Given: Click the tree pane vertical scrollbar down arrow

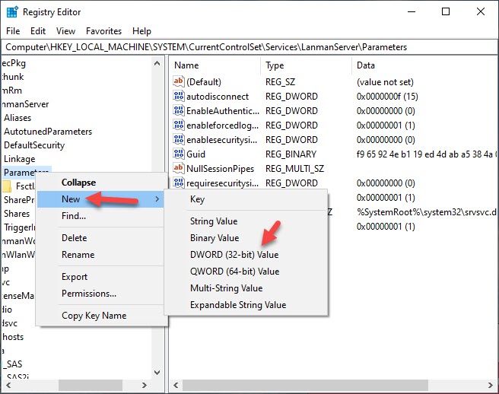Looking at the screenshot, I should [x=157, y=374].
